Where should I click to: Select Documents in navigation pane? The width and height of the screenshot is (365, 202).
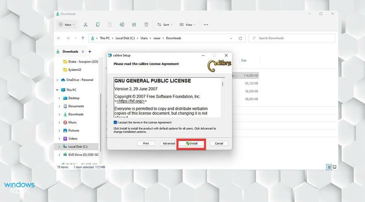[74, 106]
